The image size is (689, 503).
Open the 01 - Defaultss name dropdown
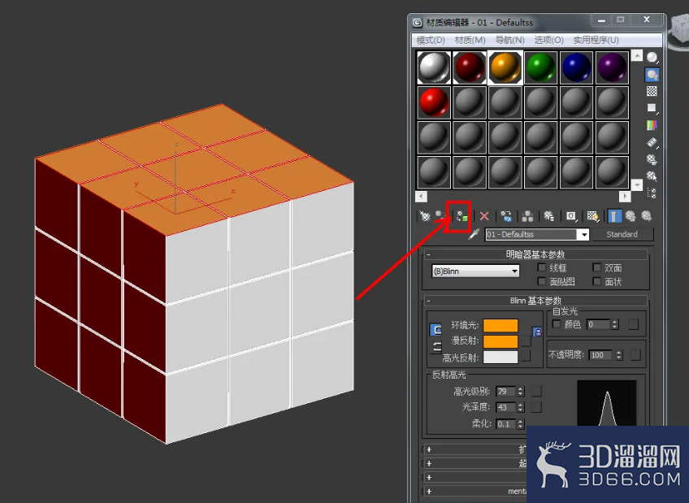[x=584, y=235]
